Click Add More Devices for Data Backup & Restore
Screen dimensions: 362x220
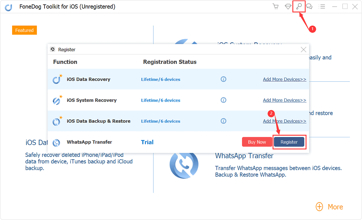pos(285,121)
